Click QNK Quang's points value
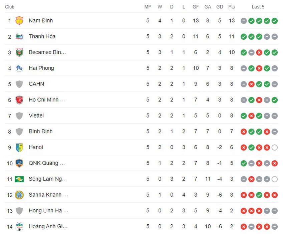The image size is (287, 234). 232,163
